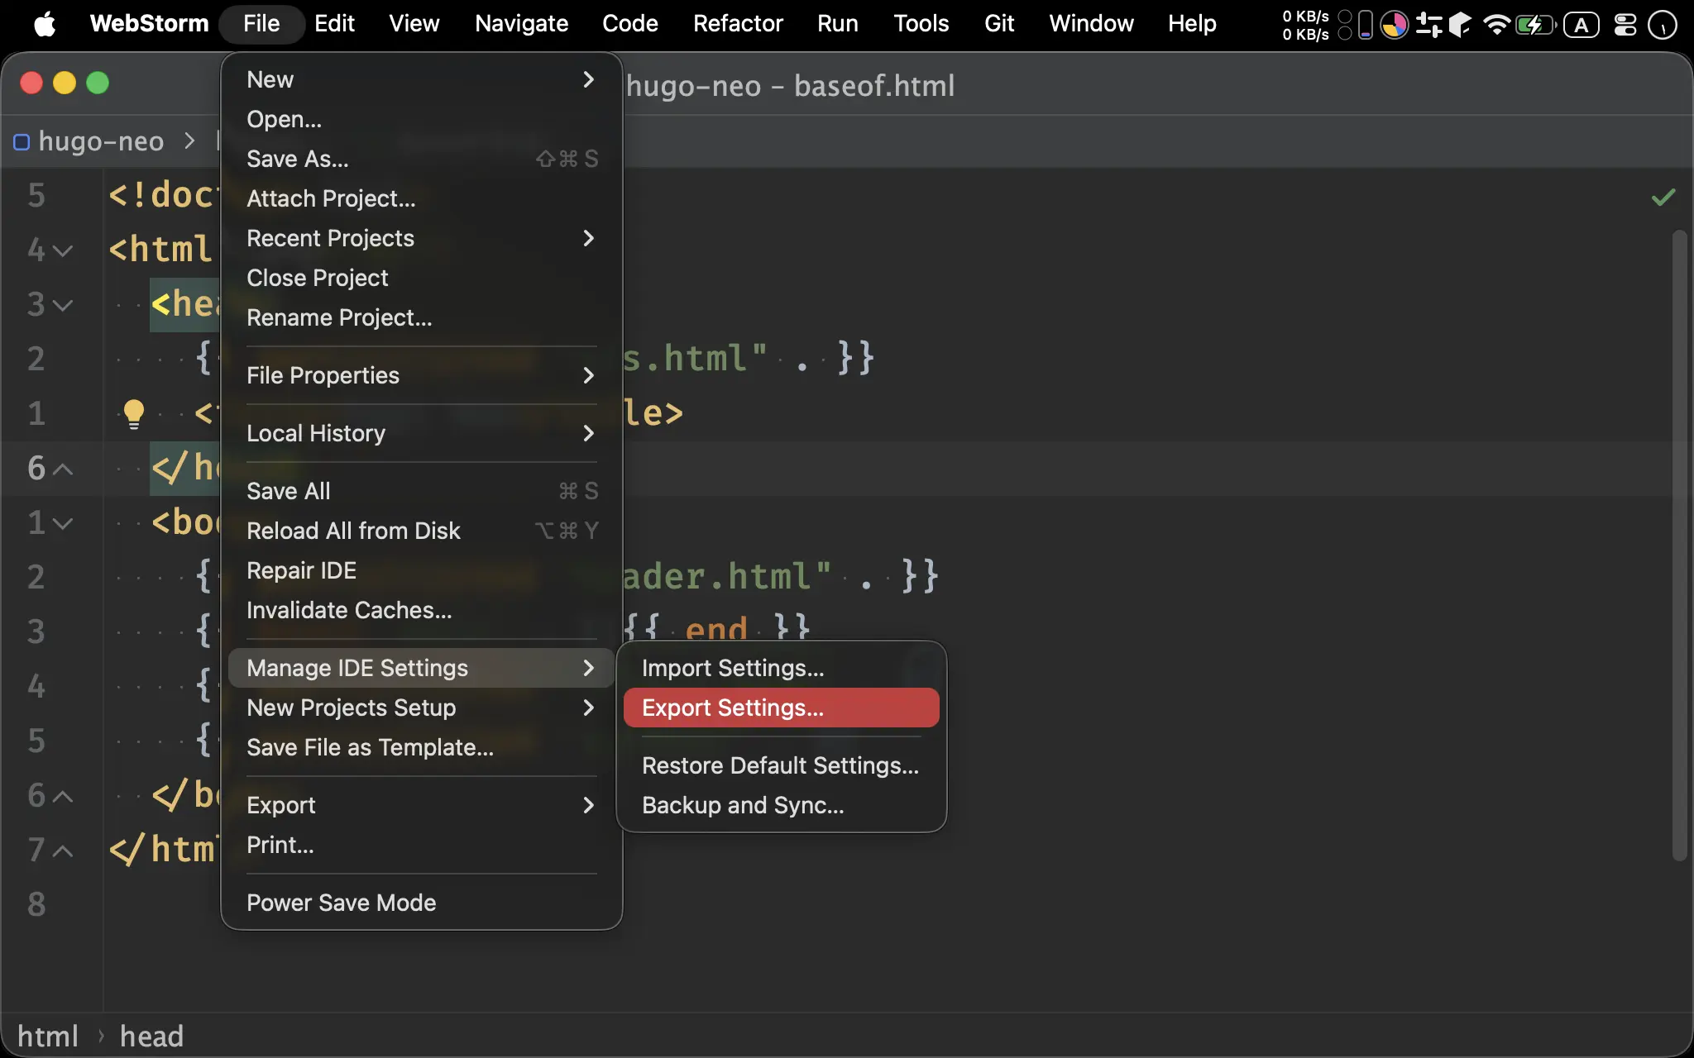Expand the Export submenu
The height and width of the screenshot is (1058, 1694).
pyautogui.click(x=421, y=805)
